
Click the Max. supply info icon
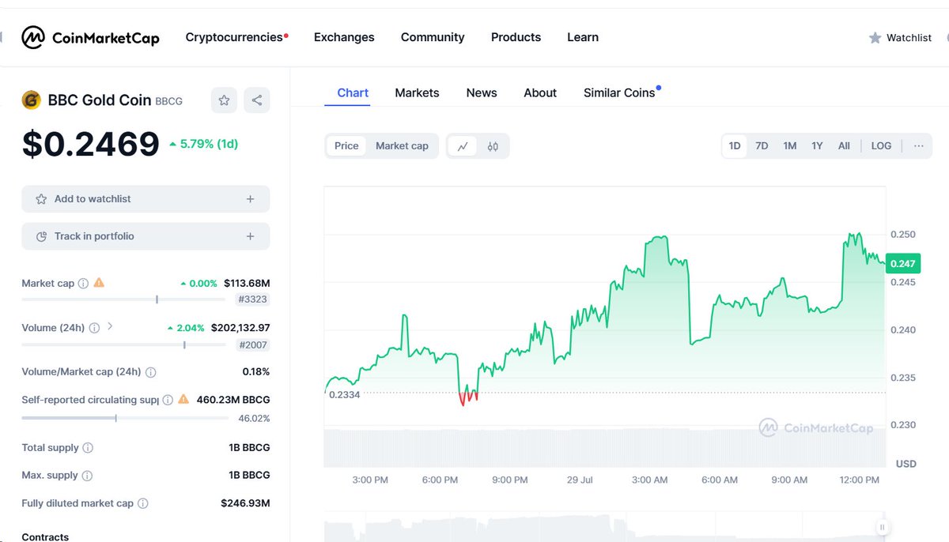coord(87,476)
